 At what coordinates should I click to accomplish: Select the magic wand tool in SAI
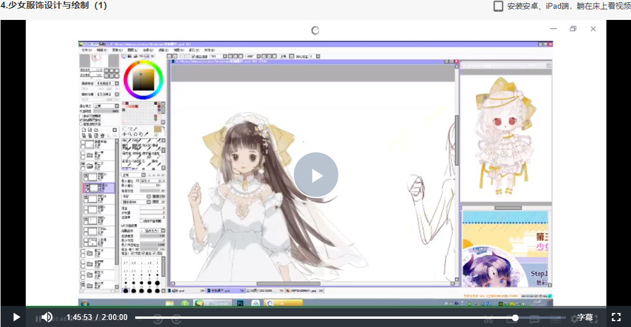(x=135, y=128)
